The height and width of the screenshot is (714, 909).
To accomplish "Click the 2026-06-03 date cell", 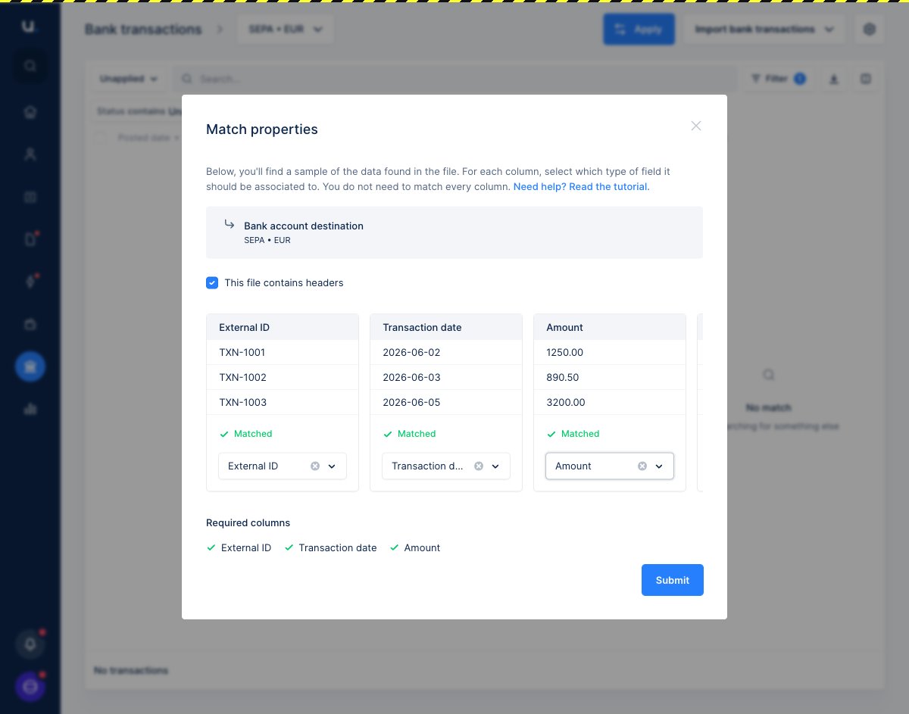I will coord(446,377).
